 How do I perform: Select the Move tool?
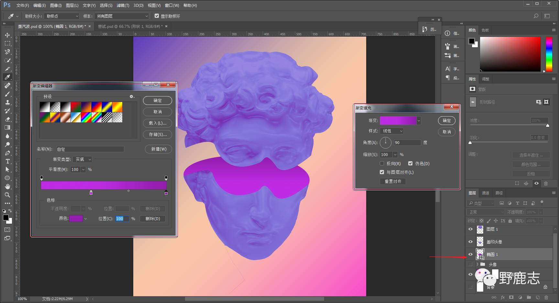pyautogui.click(x=7, y=35)
